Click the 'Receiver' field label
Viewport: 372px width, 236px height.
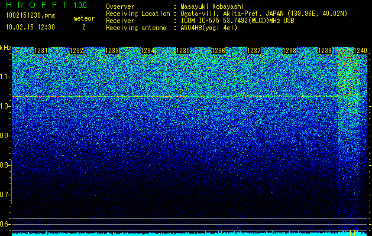[x=120, y=21]
